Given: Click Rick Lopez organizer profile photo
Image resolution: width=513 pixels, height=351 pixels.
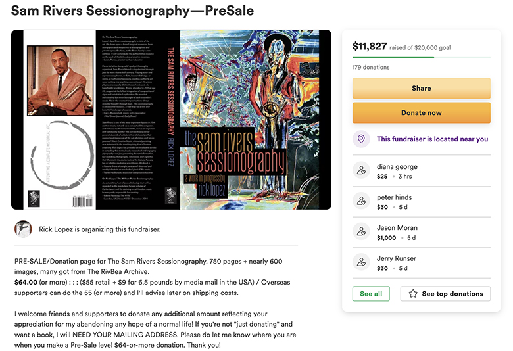Looking at the screenshot, I should (23, 229).
